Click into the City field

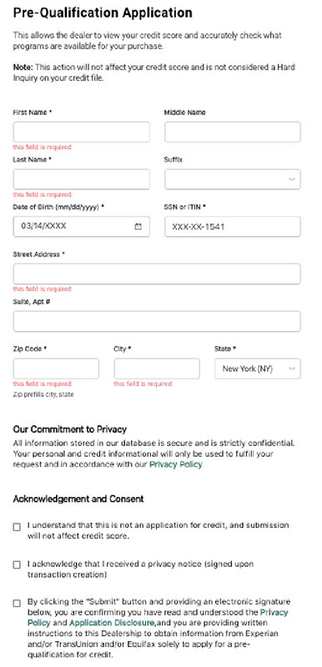point(157,369)
